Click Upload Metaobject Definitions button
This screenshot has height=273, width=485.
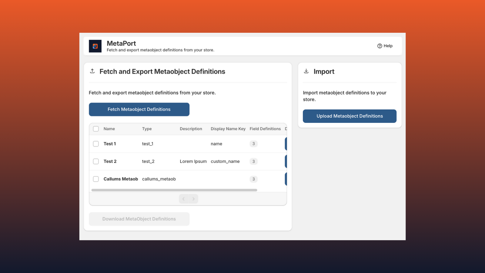tap(350, 116)
